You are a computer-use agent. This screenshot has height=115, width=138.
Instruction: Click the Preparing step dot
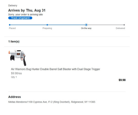coord(47,25)
